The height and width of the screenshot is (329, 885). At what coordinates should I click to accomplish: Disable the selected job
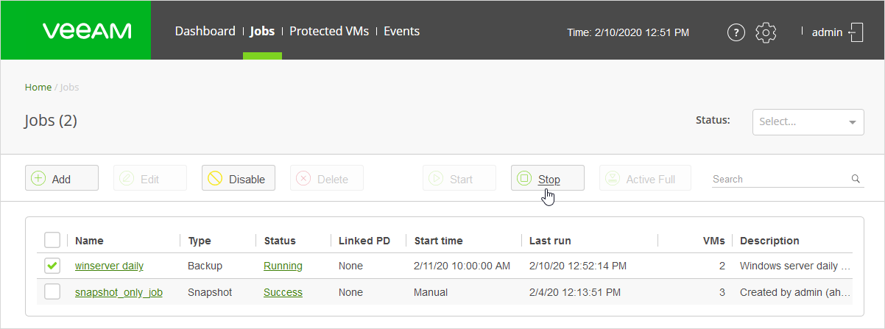[238, 179]
